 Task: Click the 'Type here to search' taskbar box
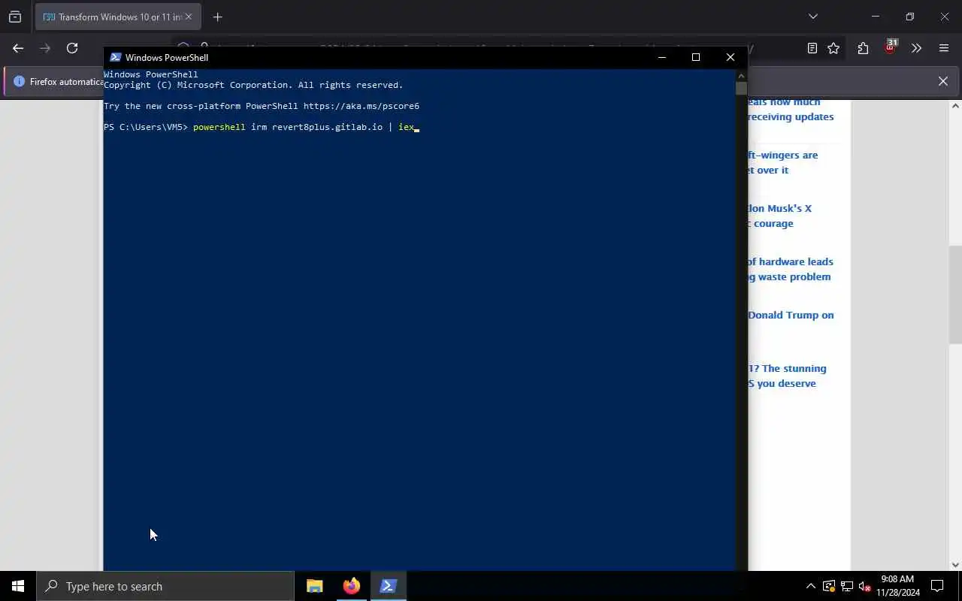pyautogui.click(x=165, y=586)
